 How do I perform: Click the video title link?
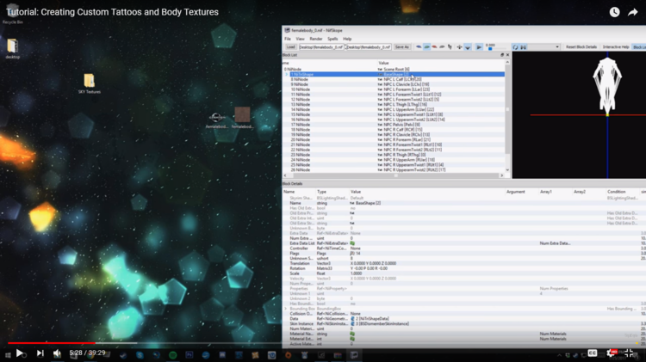click(x=112, y=12)
